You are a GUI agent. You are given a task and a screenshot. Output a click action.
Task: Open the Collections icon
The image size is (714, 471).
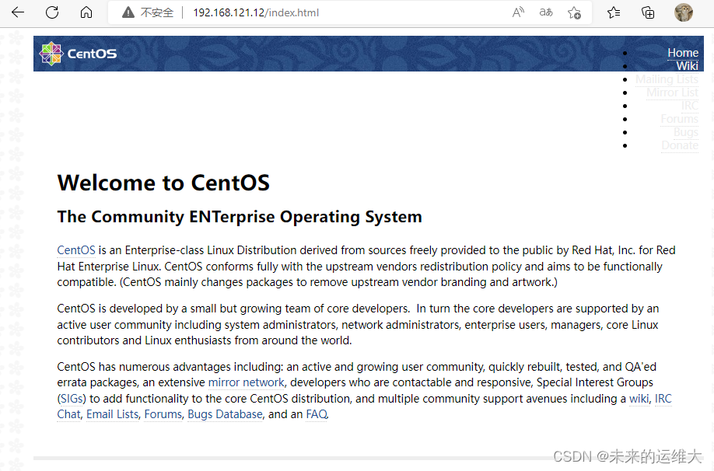648,12
